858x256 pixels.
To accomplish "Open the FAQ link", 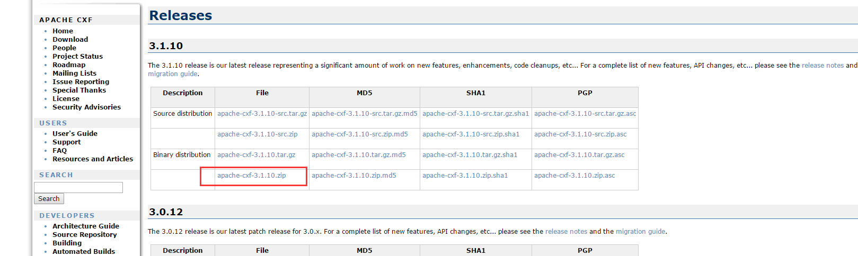I will [x=59, y=151].
